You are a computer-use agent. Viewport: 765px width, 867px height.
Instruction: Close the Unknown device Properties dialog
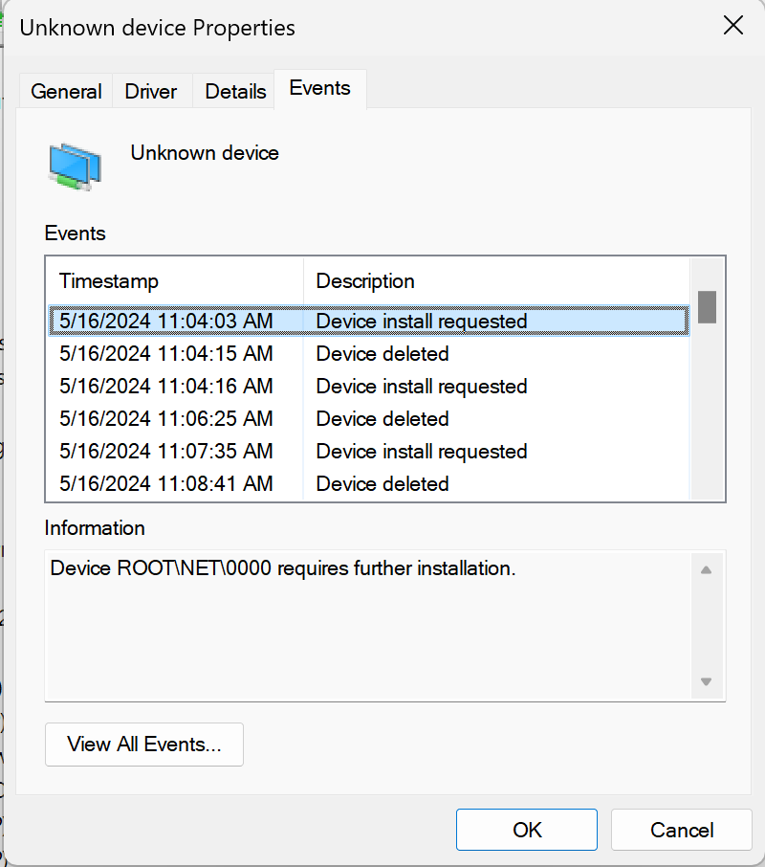732,26
